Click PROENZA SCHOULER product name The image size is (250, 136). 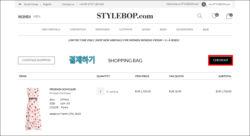(63, 89)
